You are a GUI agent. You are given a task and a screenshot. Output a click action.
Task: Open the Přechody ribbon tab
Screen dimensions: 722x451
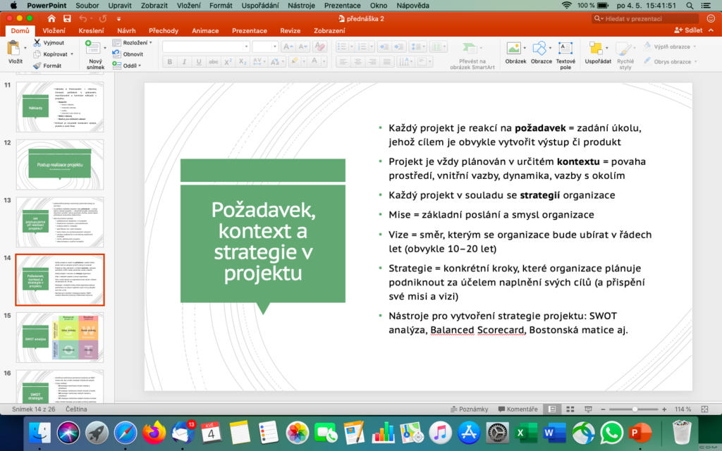[163, 31]
